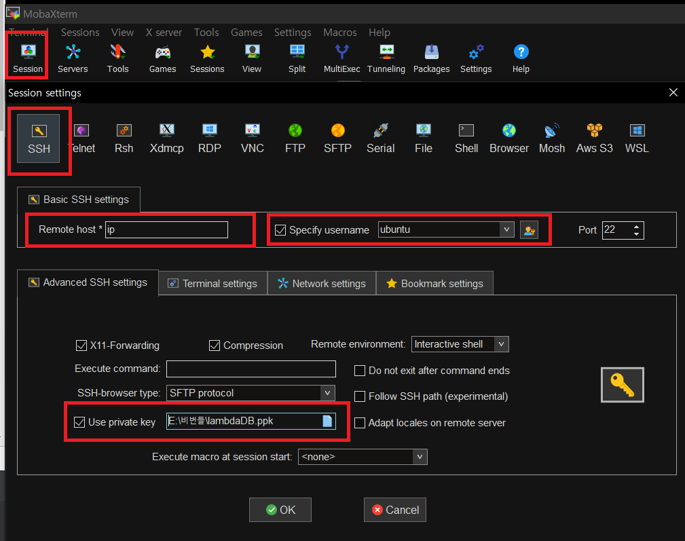The image size is (685, 541).
Task: Expand the Execute macro at session start dropdown
Action: pyautogui.click(x=420, y=457)
